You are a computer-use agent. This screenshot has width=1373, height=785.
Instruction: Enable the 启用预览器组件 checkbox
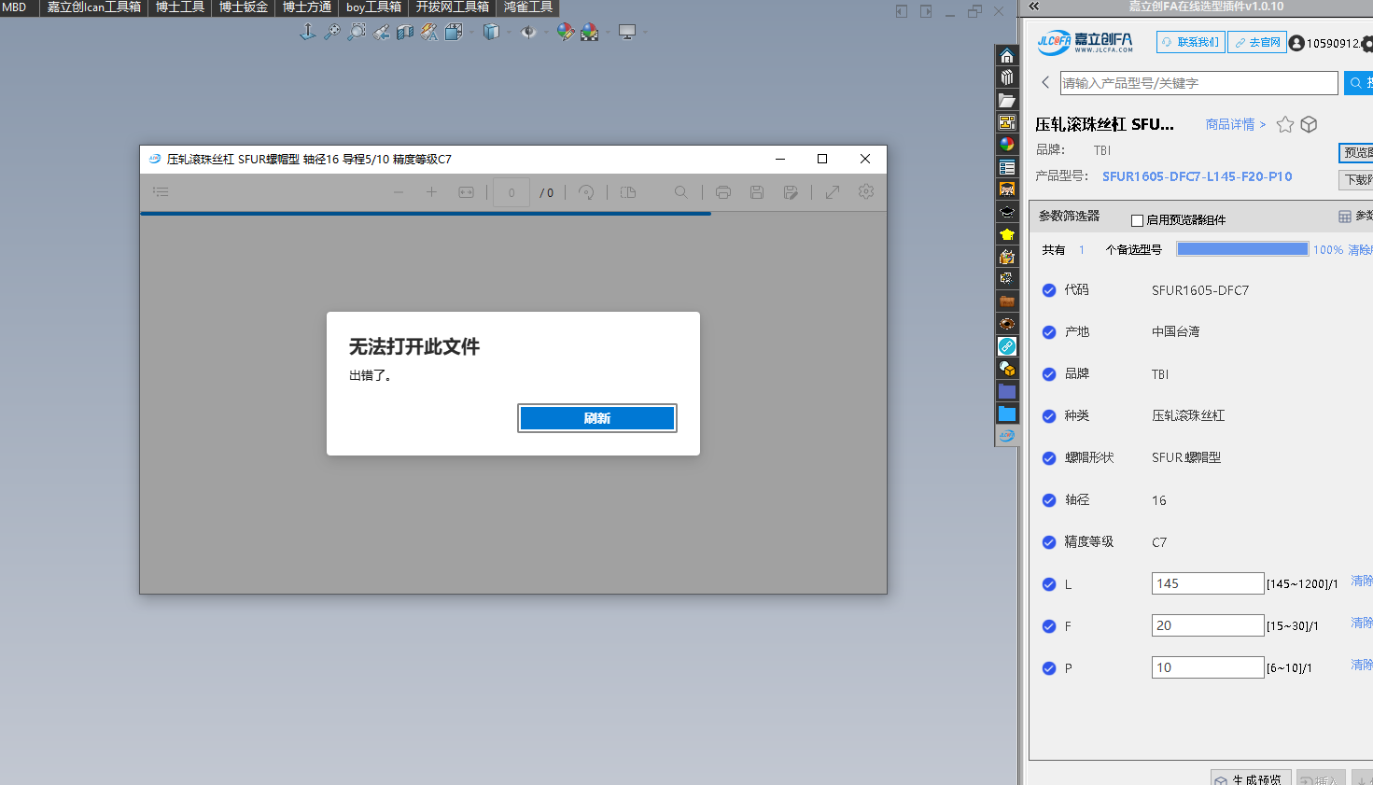(x=1137, y=220)
